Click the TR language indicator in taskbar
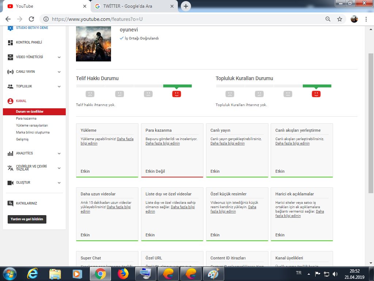374x281 pixels. tap(299, 273)
